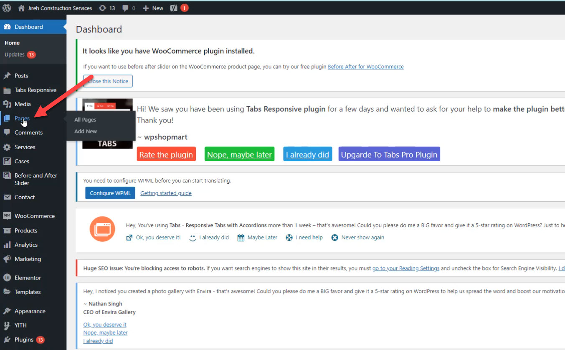Open the WordPress logo menu

tap(7, 8)
